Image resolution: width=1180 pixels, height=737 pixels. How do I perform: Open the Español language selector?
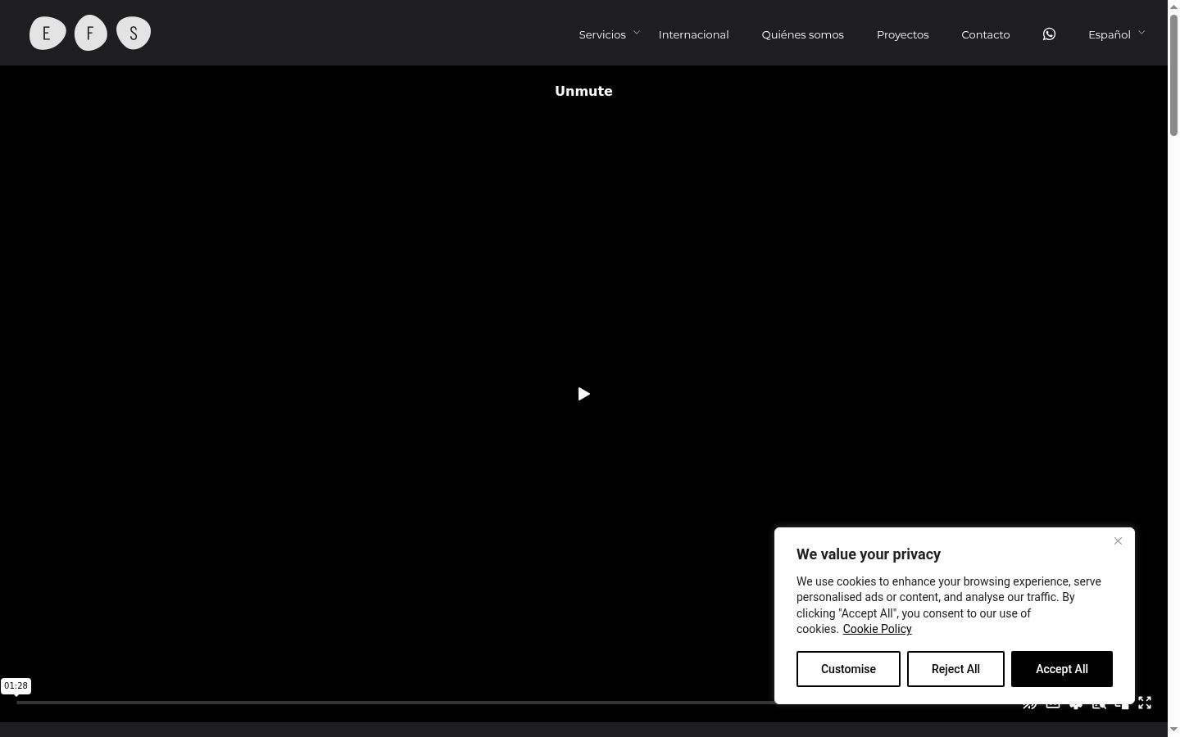pyautogui.click(x=1116, y=34)
